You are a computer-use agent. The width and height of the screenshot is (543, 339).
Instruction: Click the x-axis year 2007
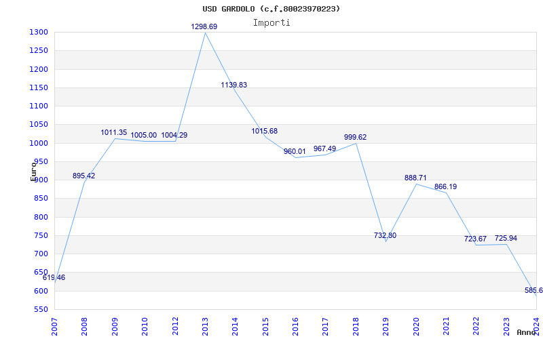pyautogui.click(x=54, y=327)
